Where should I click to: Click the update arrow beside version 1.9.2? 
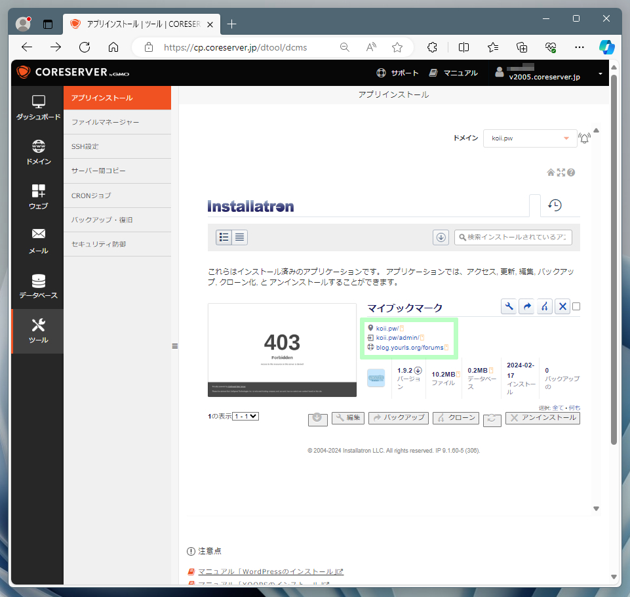[418, 370]
